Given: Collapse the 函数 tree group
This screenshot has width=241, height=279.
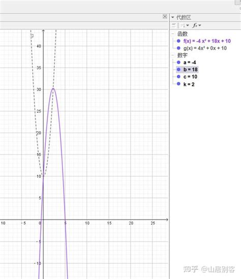Looking at the screenshot, I should 173,34.
